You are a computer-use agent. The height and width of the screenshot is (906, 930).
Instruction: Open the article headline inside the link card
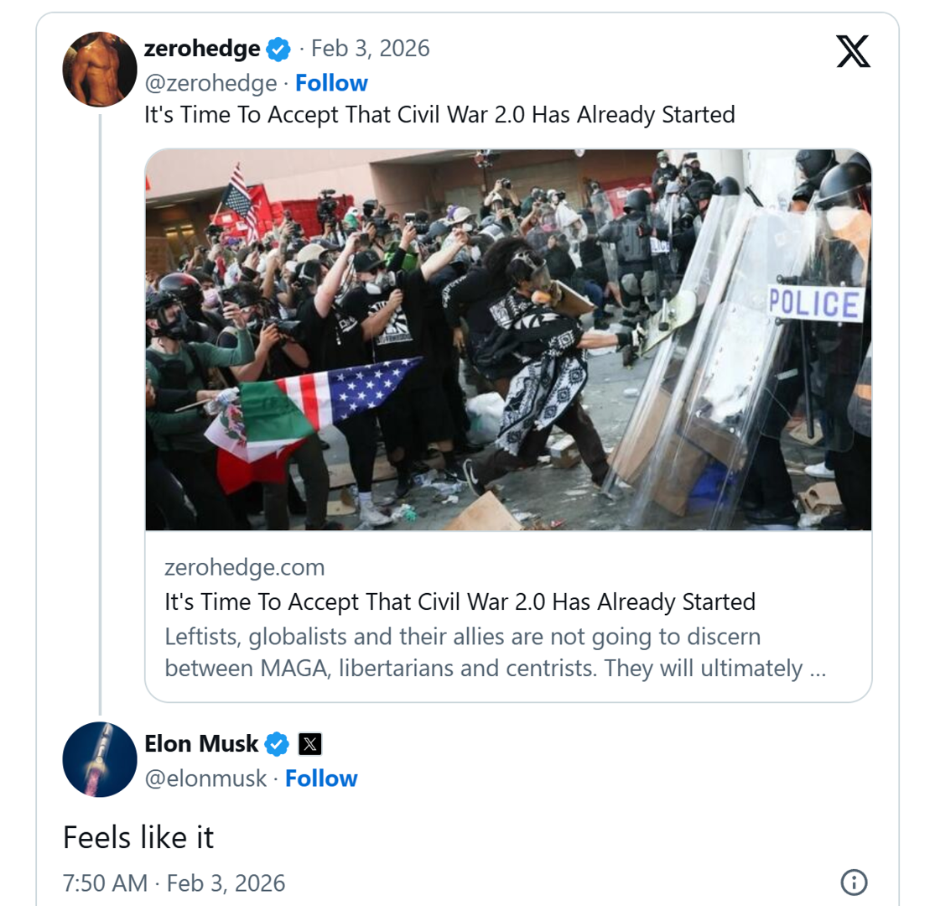point(460,601)
